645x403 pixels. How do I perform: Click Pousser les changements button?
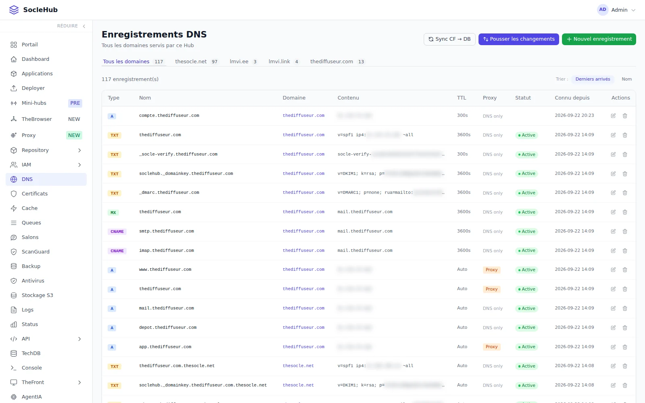518,39
